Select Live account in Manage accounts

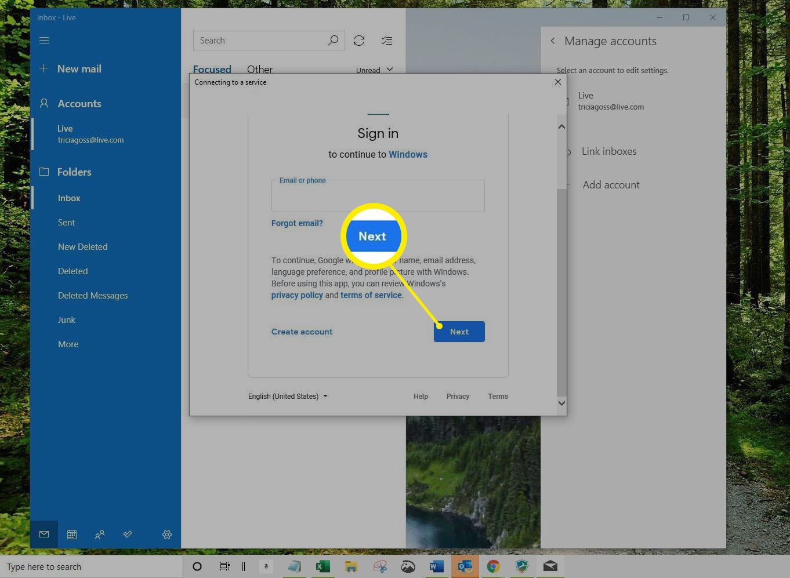click(611, 101)
